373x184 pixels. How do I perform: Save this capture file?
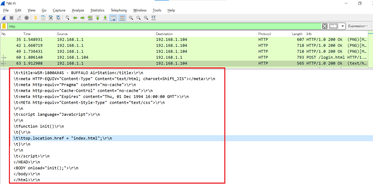click(x=43, y=18)
